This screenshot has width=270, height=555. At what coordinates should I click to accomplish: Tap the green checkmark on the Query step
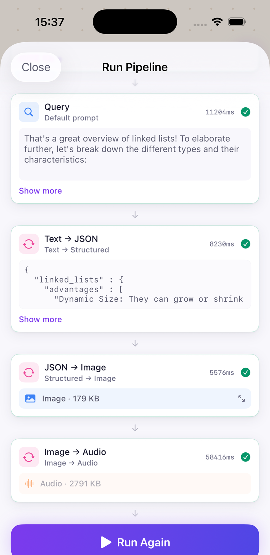tap(245, 112)
